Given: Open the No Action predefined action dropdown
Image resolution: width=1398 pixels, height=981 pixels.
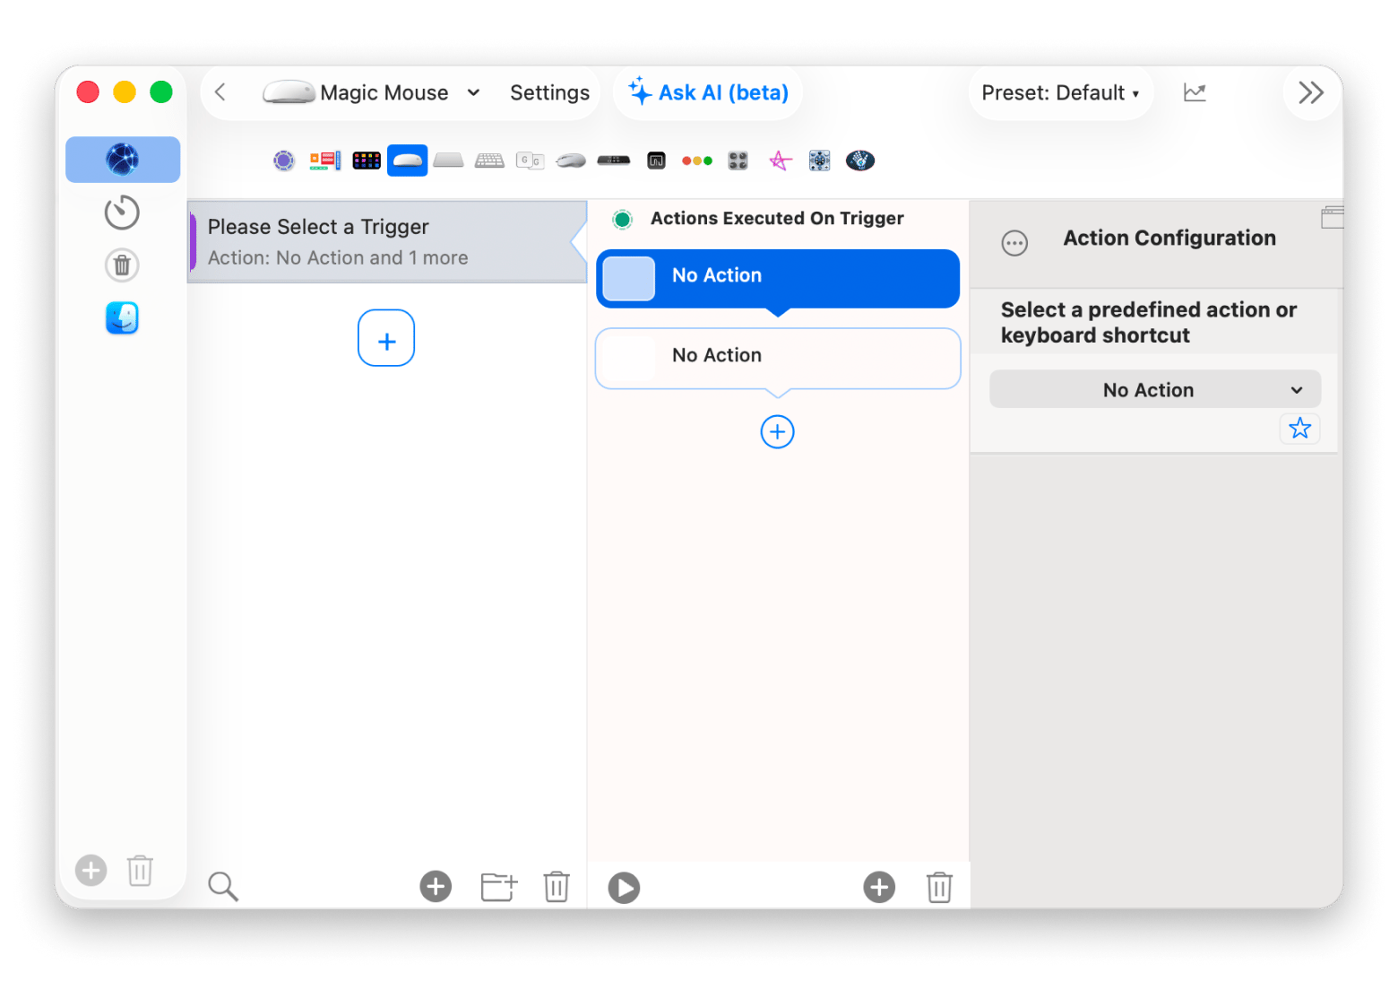Looking at the screenshot, I should tap(1155, 390).
